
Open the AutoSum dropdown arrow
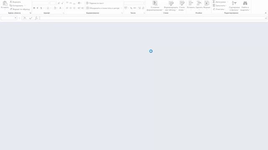pyautogui.click(x=227, y=2)
